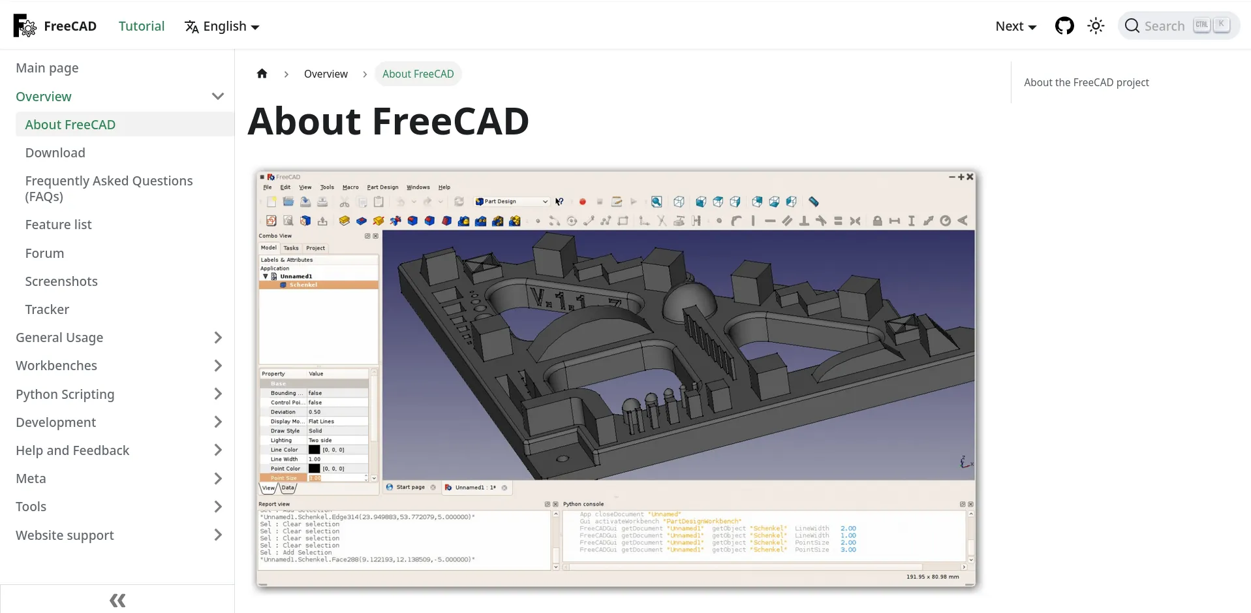Open the Next version dropdown
Image resolution: width=1251 pixels, height=613 pixels.
(x=1015, y=26)
